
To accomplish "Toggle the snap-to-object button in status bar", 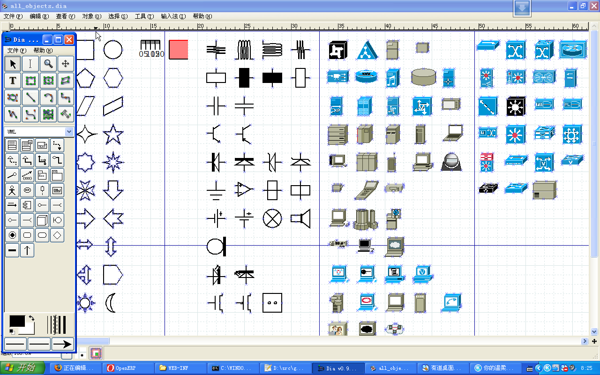I will click(96, 353).
